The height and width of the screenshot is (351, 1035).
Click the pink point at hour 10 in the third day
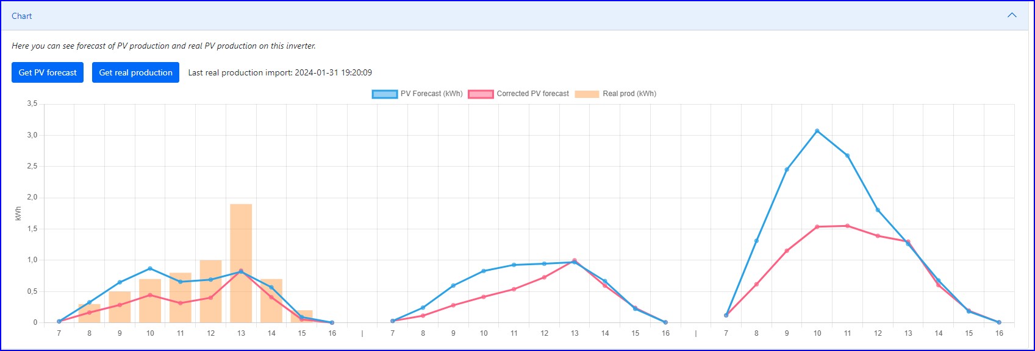click(817, 227)
